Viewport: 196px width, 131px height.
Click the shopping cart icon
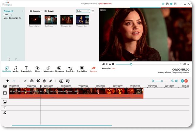click(163, 4)
